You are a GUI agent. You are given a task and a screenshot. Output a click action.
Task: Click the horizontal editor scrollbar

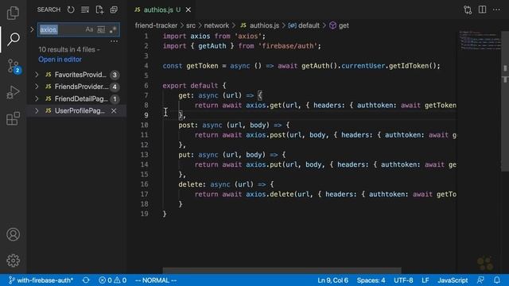[x=282, y=270]
